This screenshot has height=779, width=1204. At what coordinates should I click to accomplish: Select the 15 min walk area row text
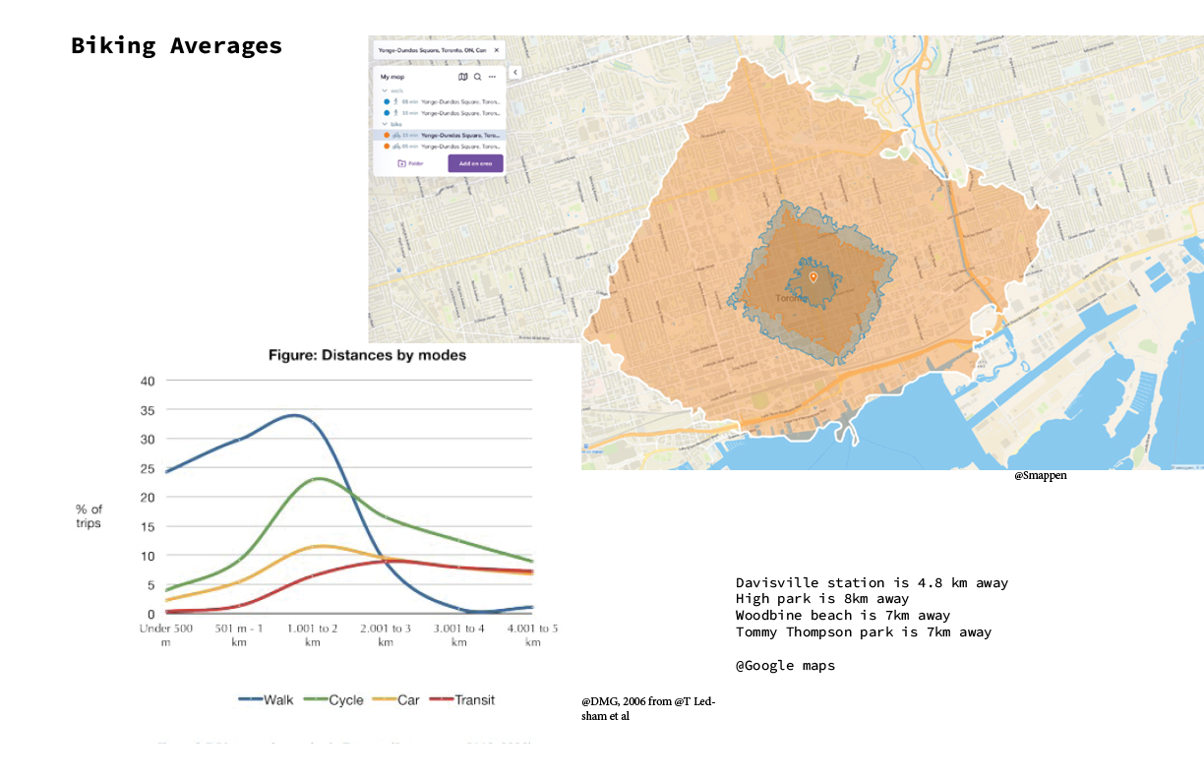[459, 113]
